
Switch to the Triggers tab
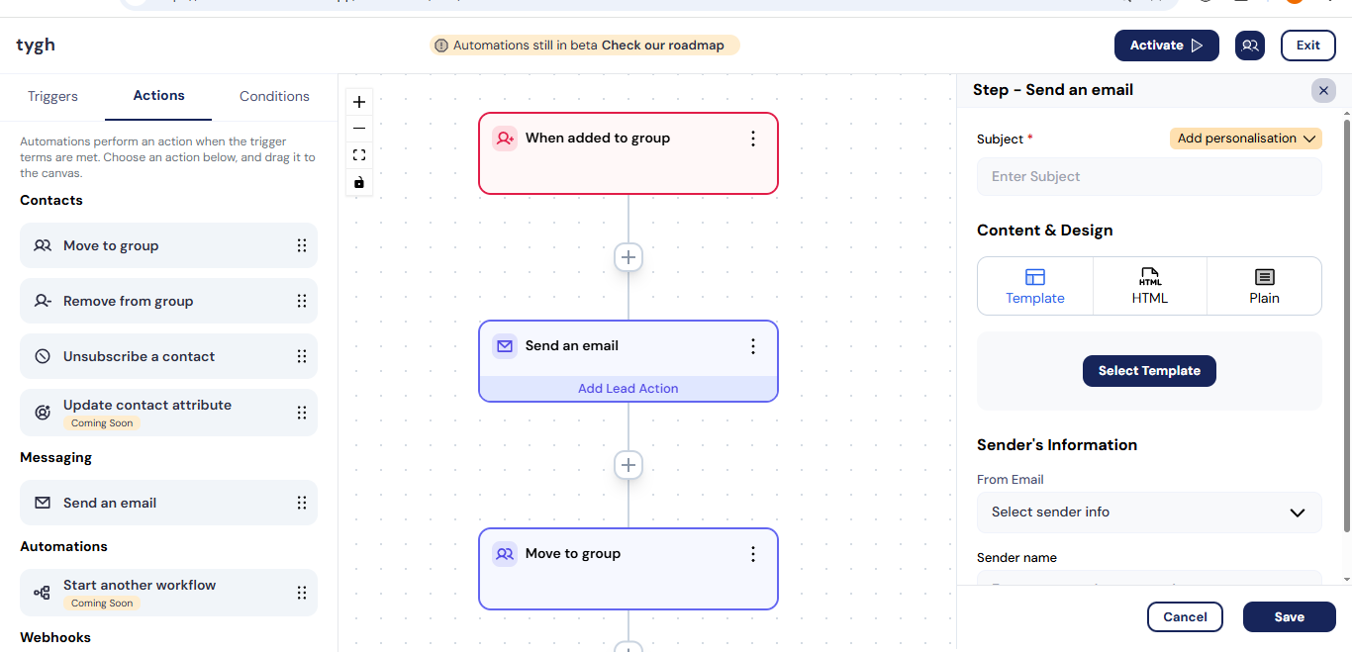pos(52,97)
